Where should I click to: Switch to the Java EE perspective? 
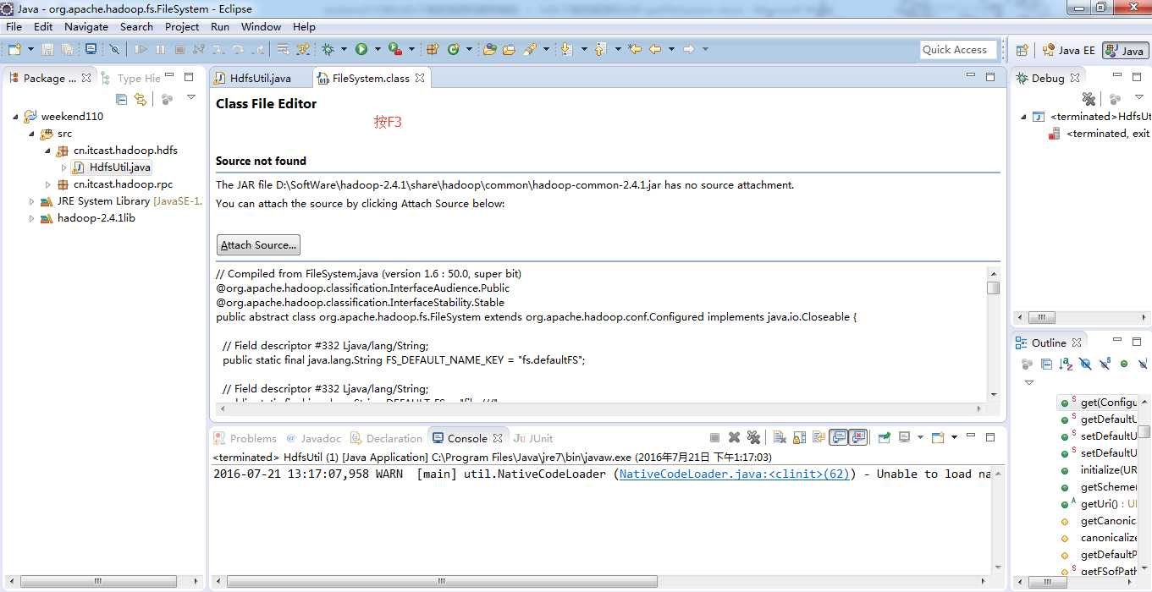(1068, 50)
